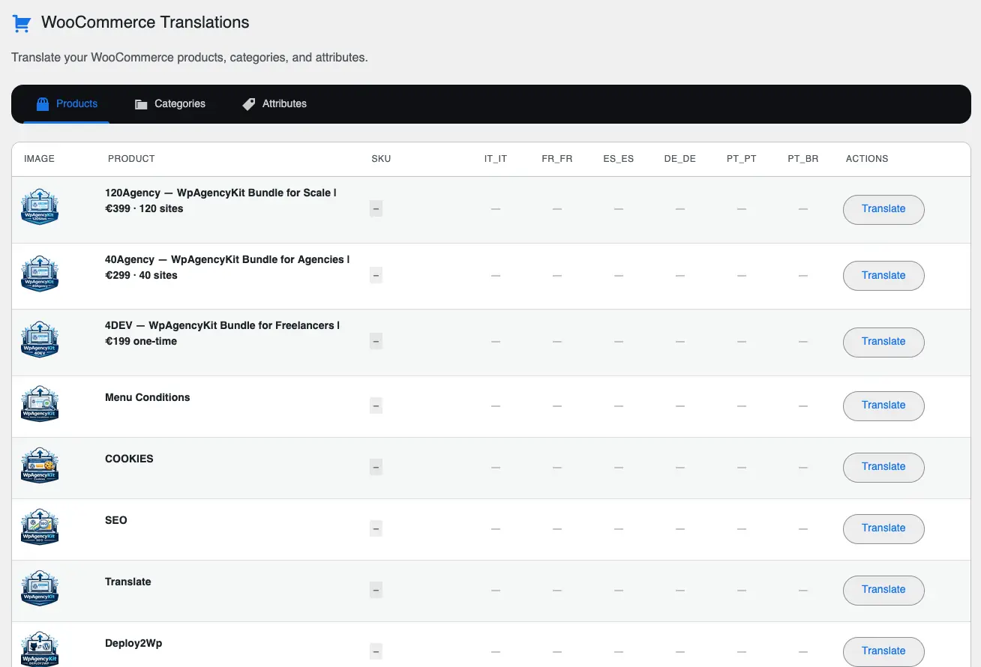This screenshot has width=981, height=667.
Task: Click the Deploy2Wp product name
Action: 133,643
